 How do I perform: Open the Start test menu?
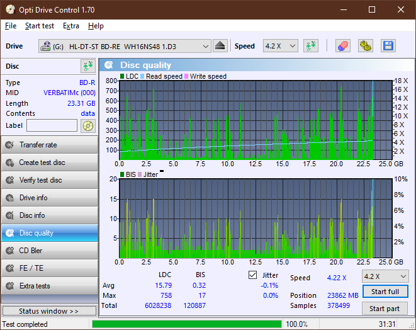pyautogui.click(x=40, y=26)
